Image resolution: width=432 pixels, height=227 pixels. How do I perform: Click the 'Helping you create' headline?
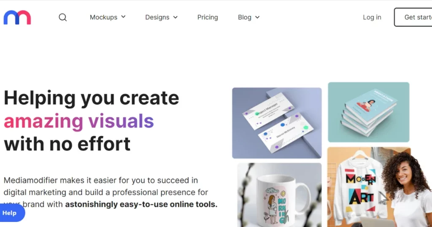click(91, 98)
